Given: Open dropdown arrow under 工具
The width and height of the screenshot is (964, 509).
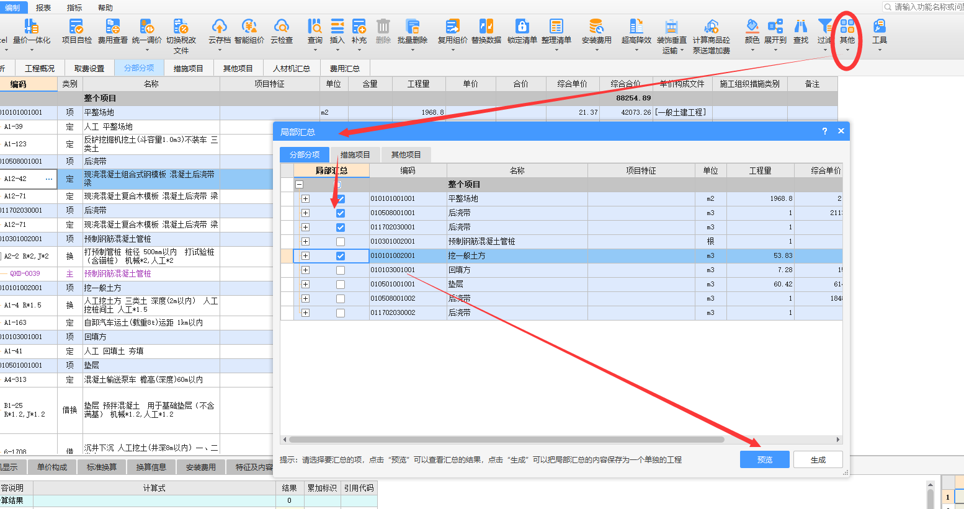Looking at the screenshot, I should (x=880, y=50).
